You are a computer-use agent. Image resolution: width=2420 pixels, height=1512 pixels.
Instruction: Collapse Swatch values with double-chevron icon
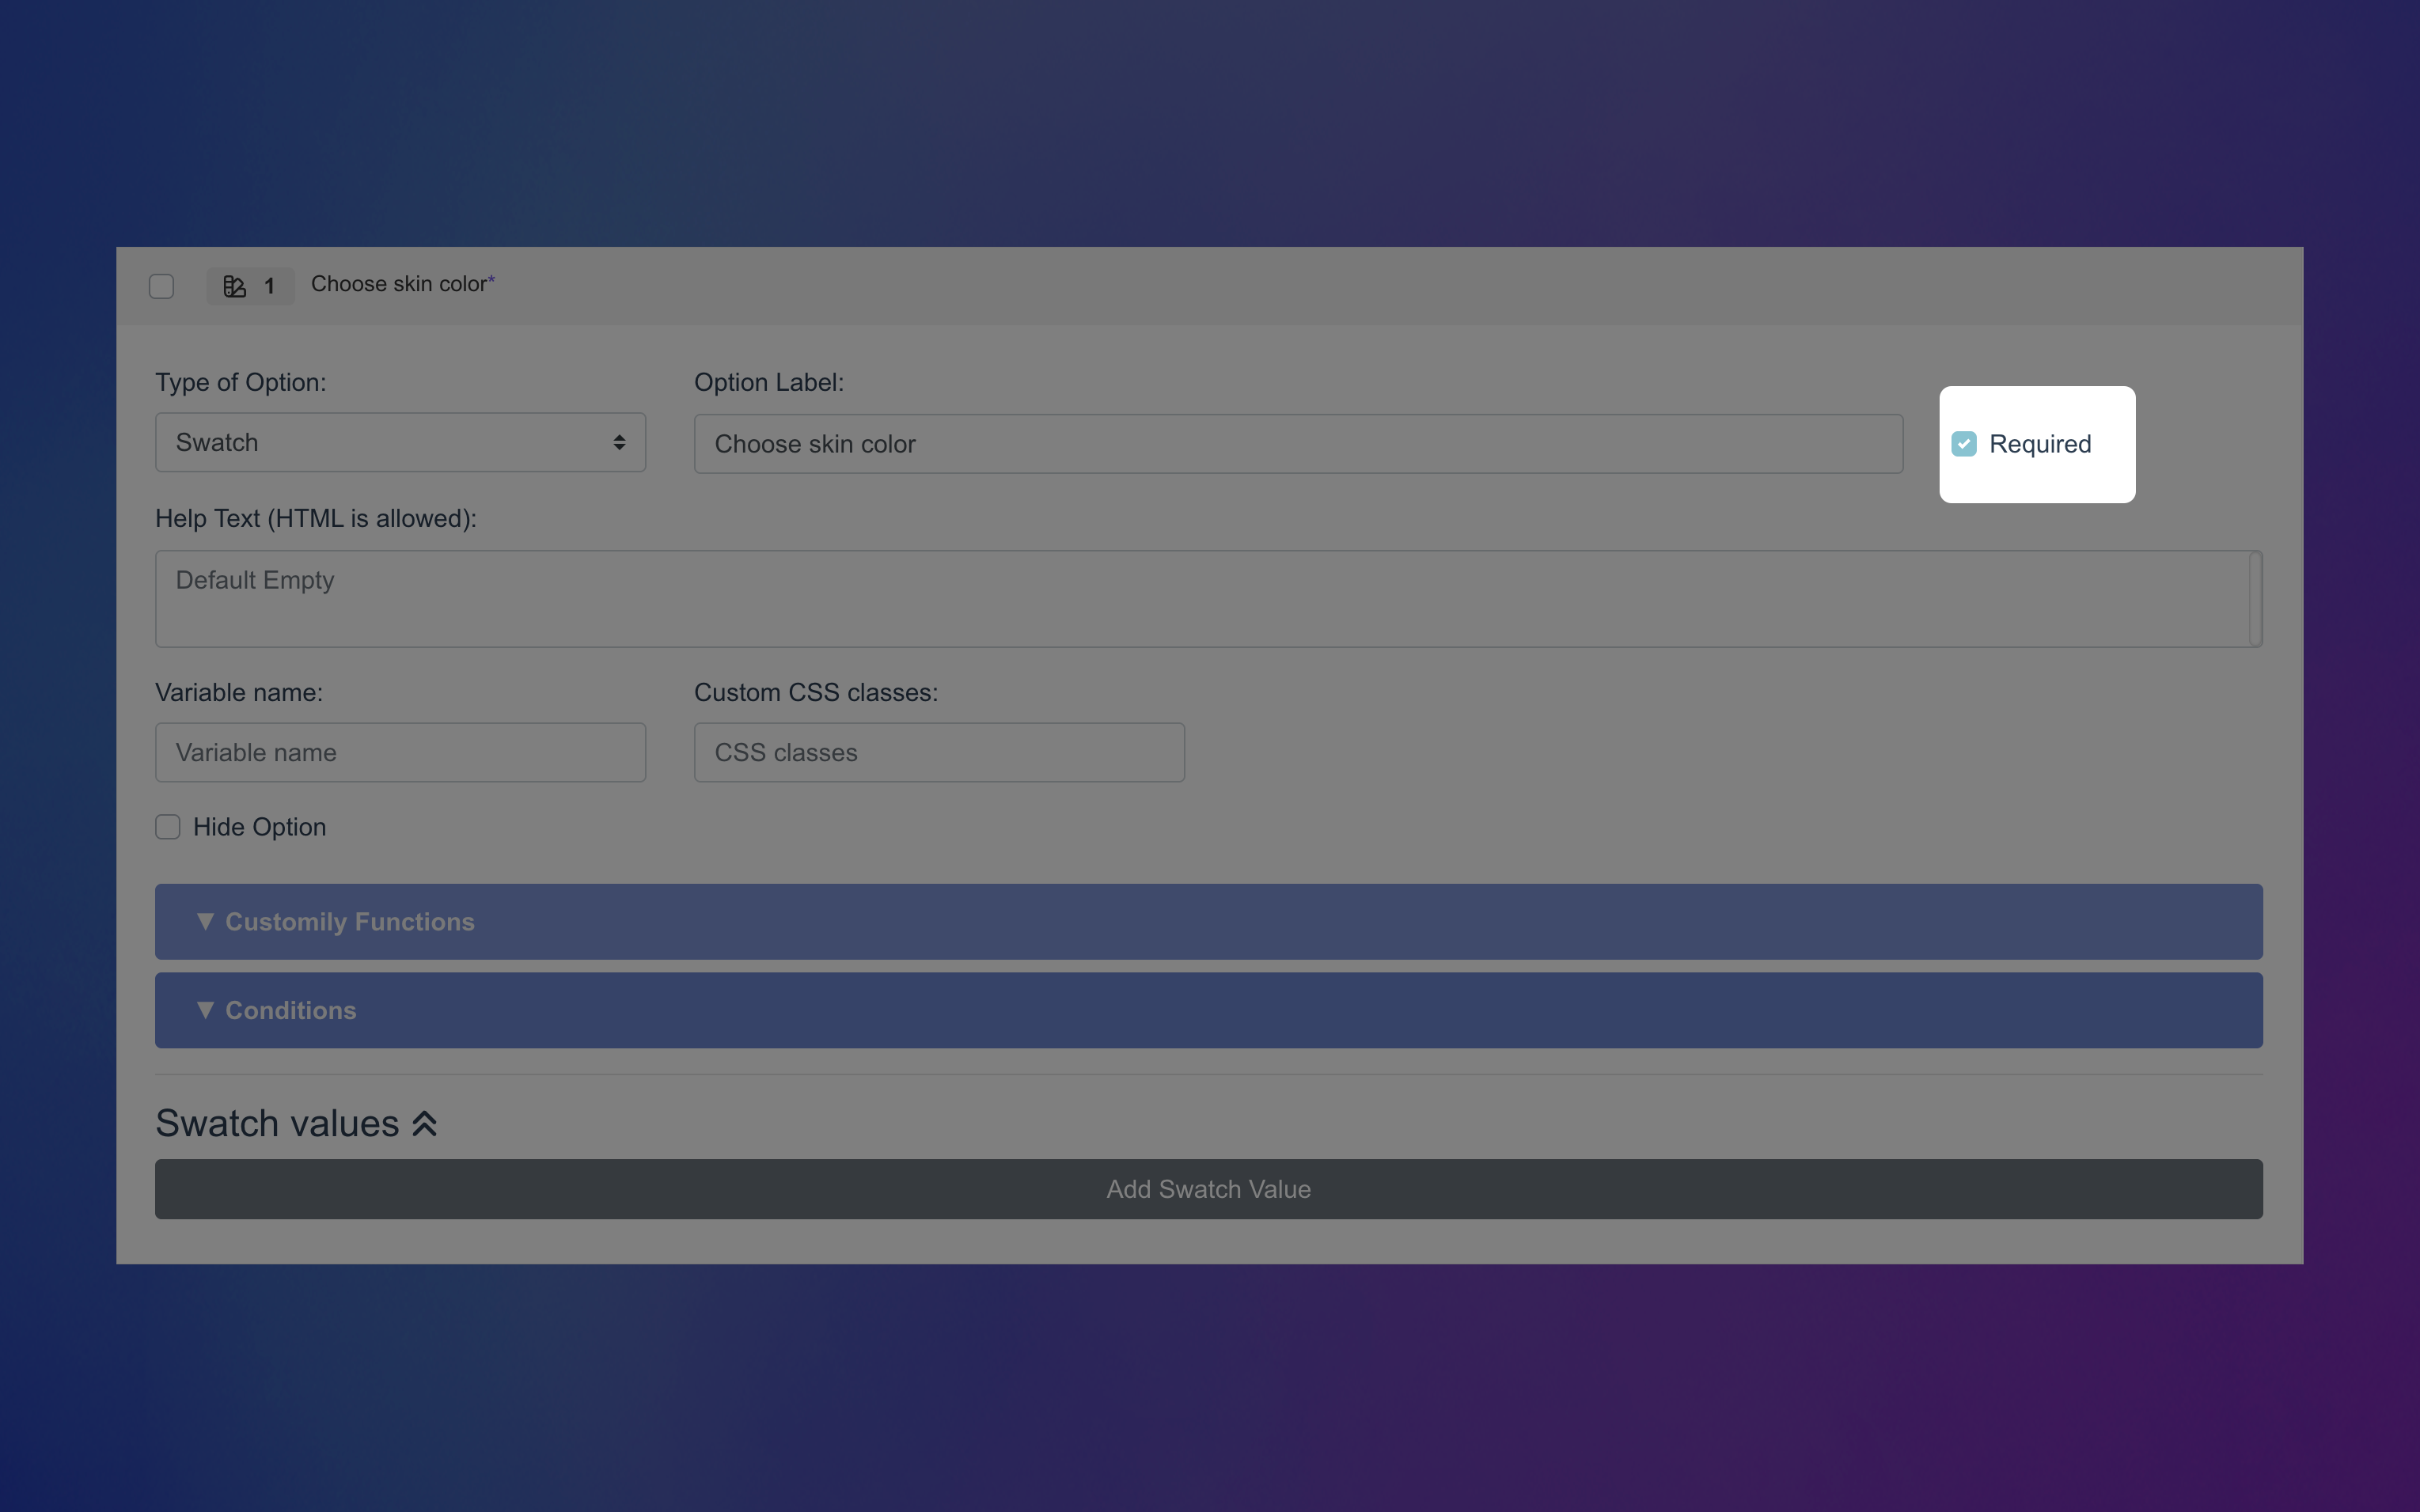425,1124
